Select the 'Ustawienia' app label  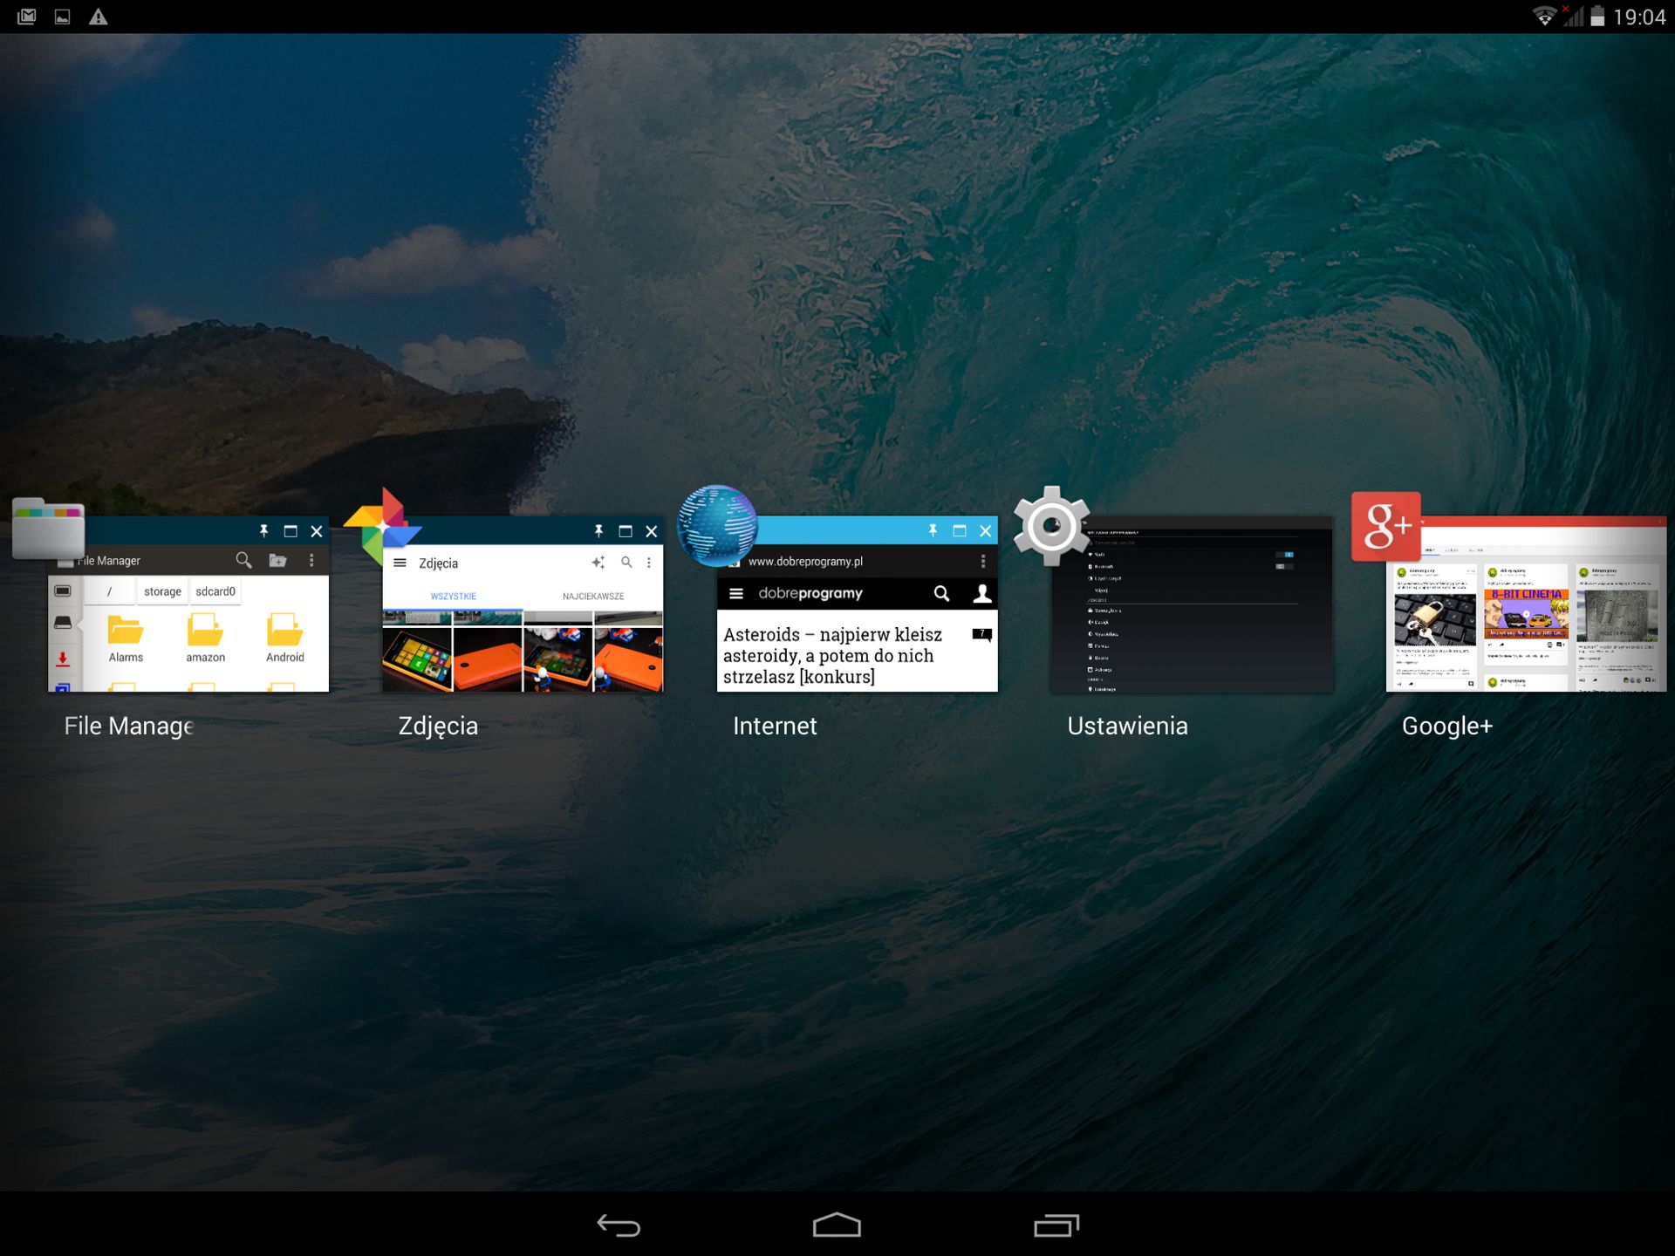[x=1127, y=726]
